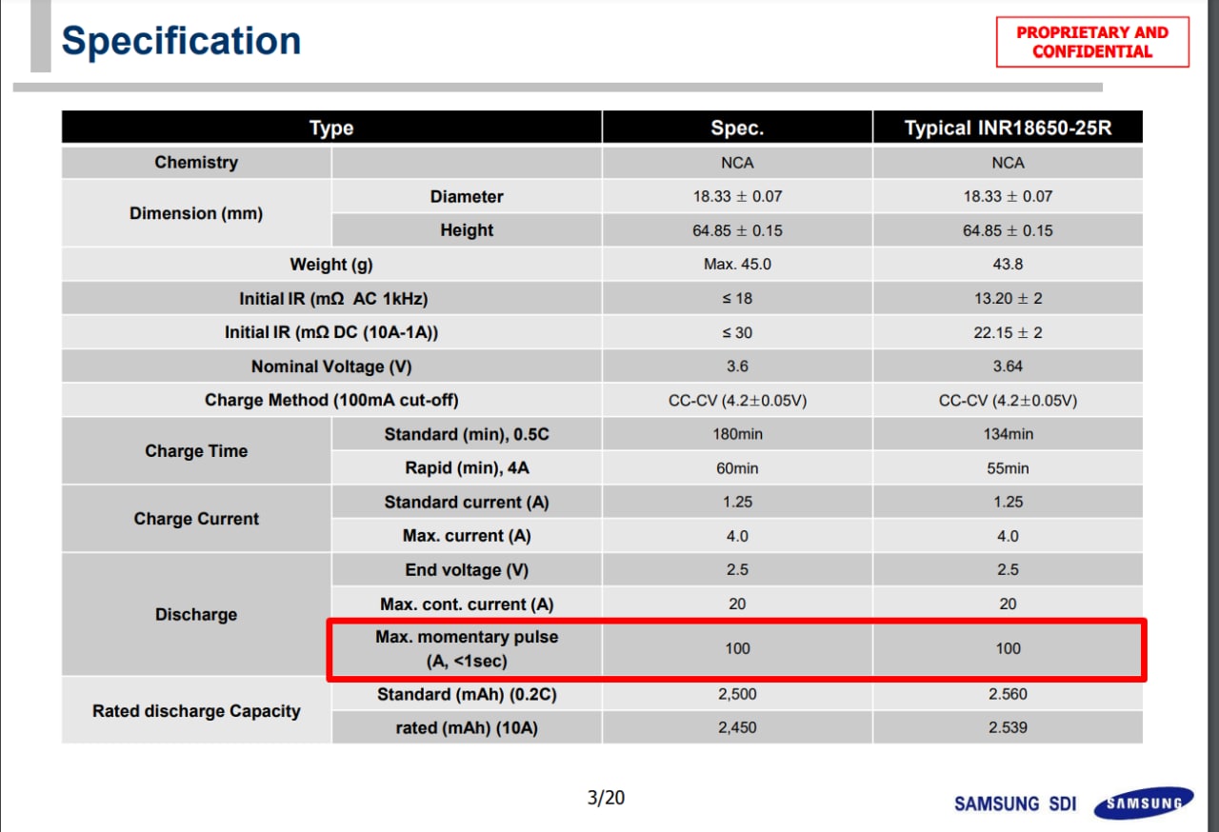Click the Initial IR AC 1kHz label
1219x832 pixels.
click(x=332, y=299)
